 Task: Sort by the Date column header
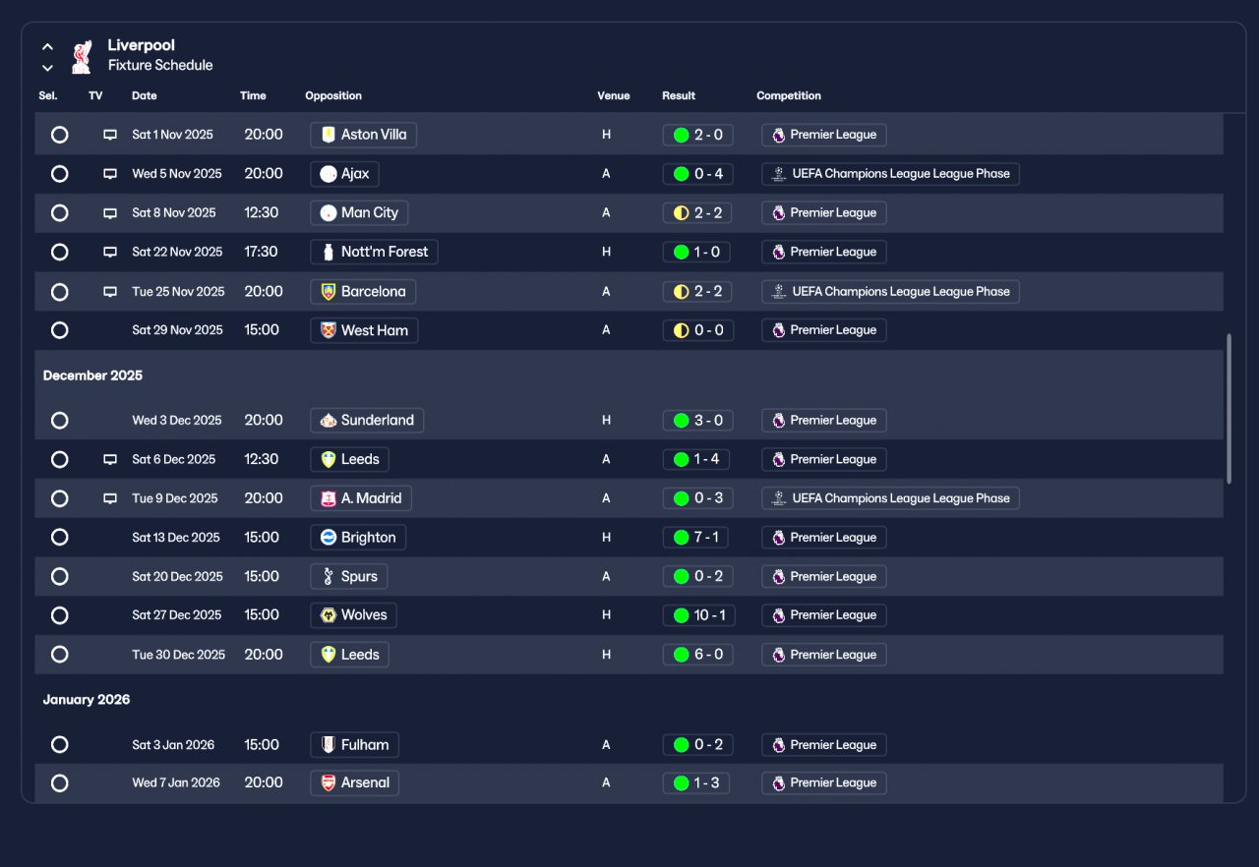click(x=145, y=96)
